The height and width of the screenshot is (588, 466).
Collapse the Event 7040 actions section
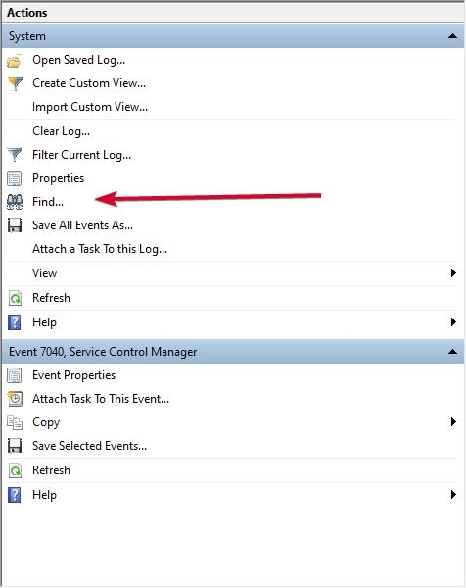point(452,352)
